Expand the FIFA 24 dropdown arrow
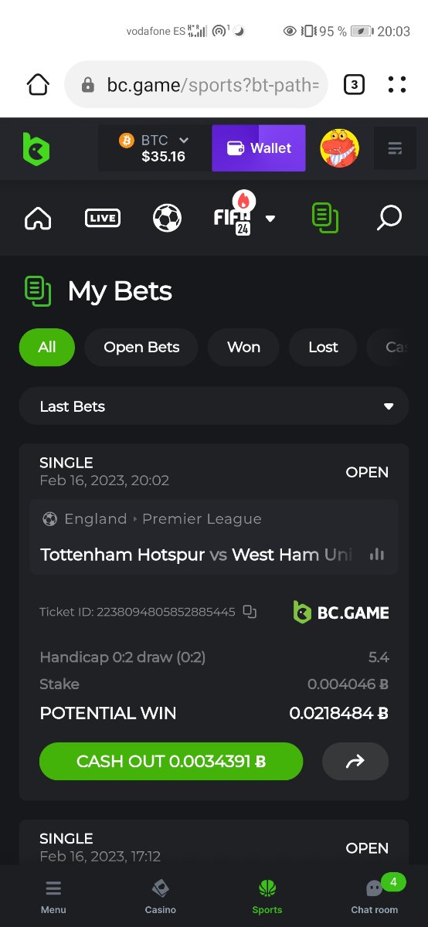This screenshot has width=428, height=927. click(x=270, y=219)
